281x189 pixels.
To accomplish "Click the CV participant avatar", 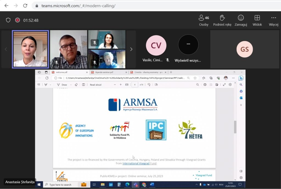I will point(156,45).
